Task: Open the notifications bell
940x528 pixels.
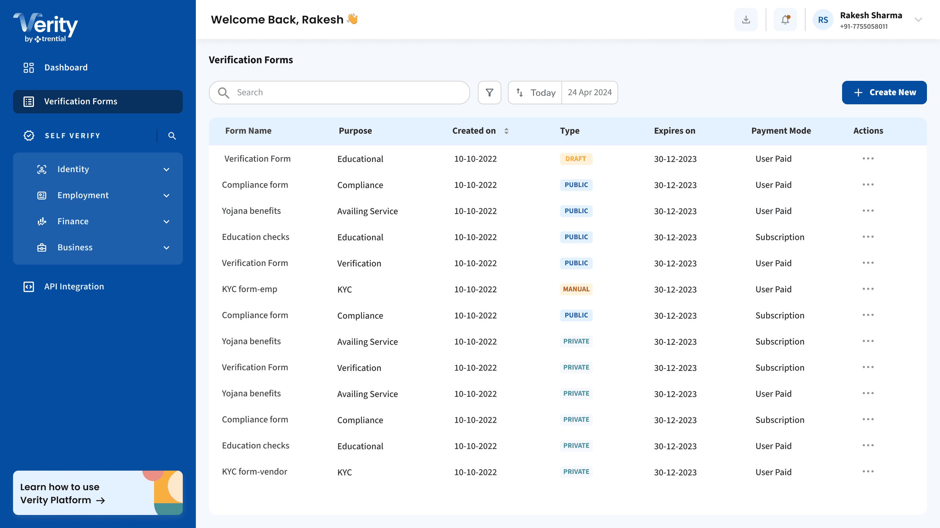Action: click(x=785, y=20)
